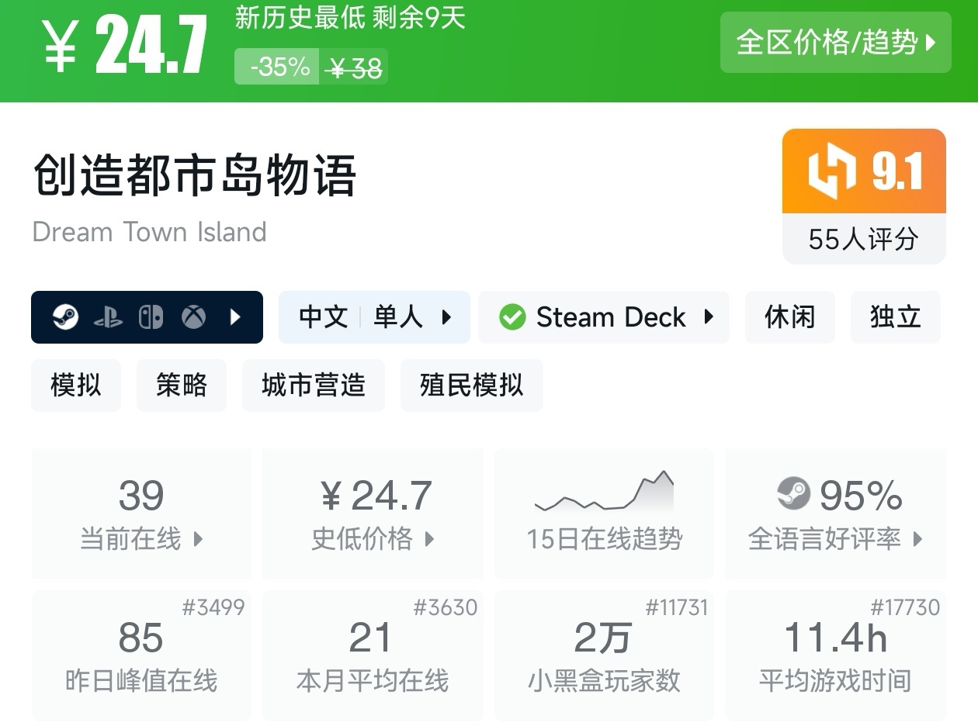This screenshot has width=978, height=726.
Task: Expand the platforms list arrow
Action: 236,317
